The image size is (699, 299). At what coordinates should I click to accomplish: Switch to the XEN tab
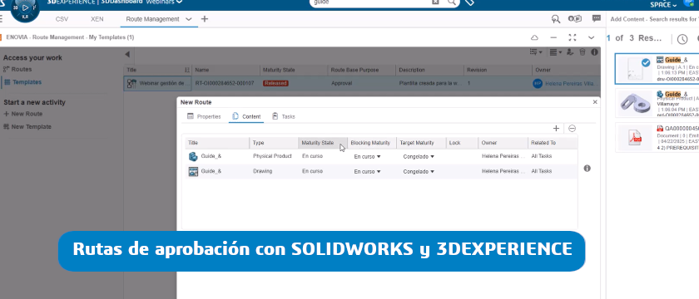(x=97, y=19)
